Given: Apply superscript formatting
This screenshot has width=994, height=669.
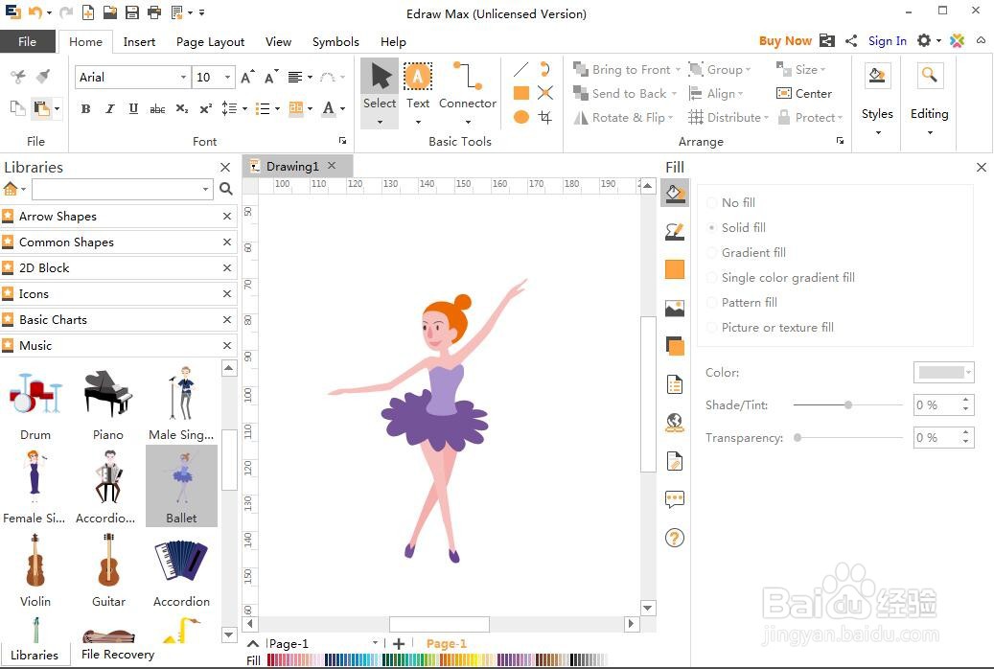Looking at the screenshot, I should [205, 108].
